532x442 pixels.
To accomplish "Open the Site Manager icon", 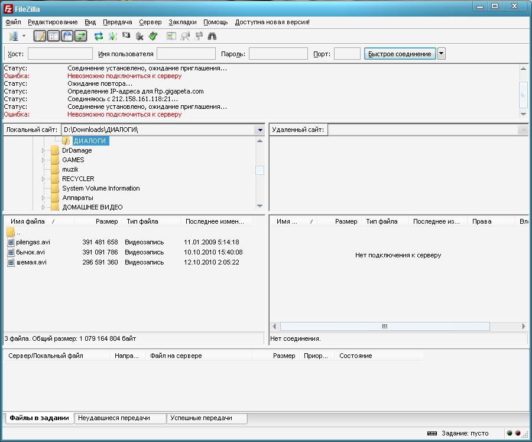I will tap(14, 36).
